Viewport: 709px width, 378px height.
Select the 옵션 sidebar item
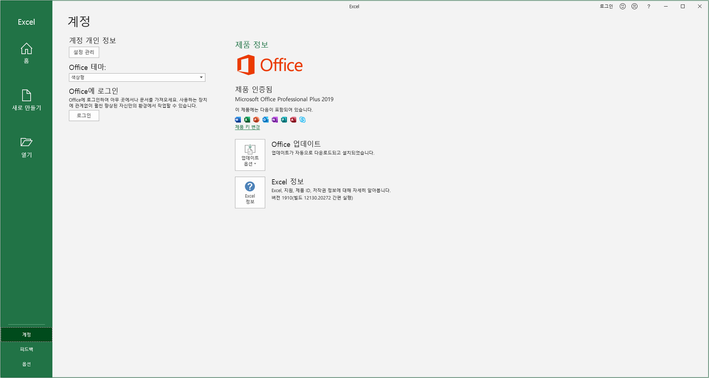coord(26,364)
